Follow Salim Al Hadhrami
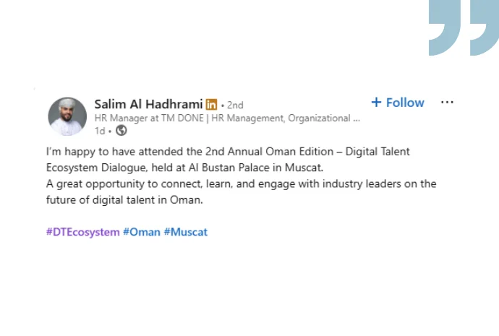The height and width of the screenshot is (336, 499). pos(397,103)
